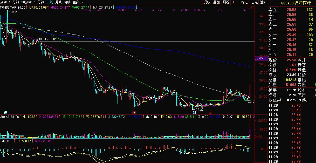316x163 pixels.
Task: Expand the 更多 timeframe options
Action: [x=78, y=2]
